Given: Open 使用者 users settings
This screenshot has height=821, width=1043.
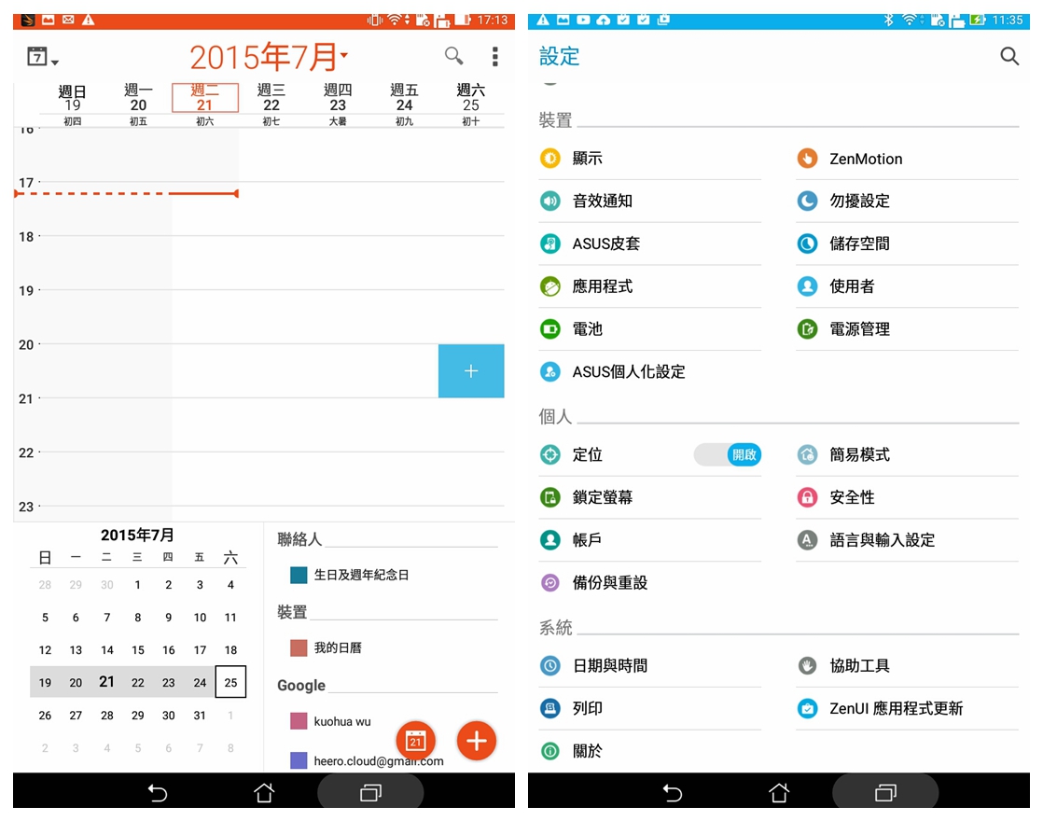Looking at the screenshot, I should (x=908, y=286).
